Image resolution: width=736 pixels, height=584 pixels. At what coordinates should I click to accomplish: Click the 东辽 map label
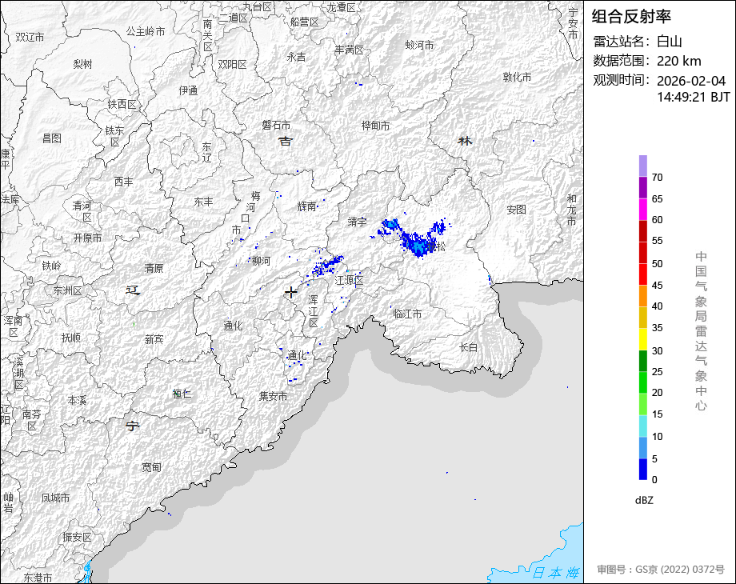click(x=207, y=152)
